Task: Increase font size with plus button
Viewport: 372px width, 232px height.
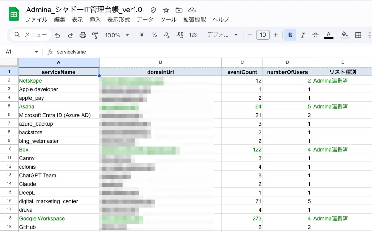Action: point(276,35)
